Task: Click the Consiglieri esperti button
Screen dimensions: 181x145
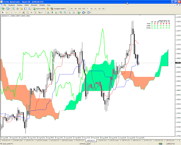Action: point(58,9)
